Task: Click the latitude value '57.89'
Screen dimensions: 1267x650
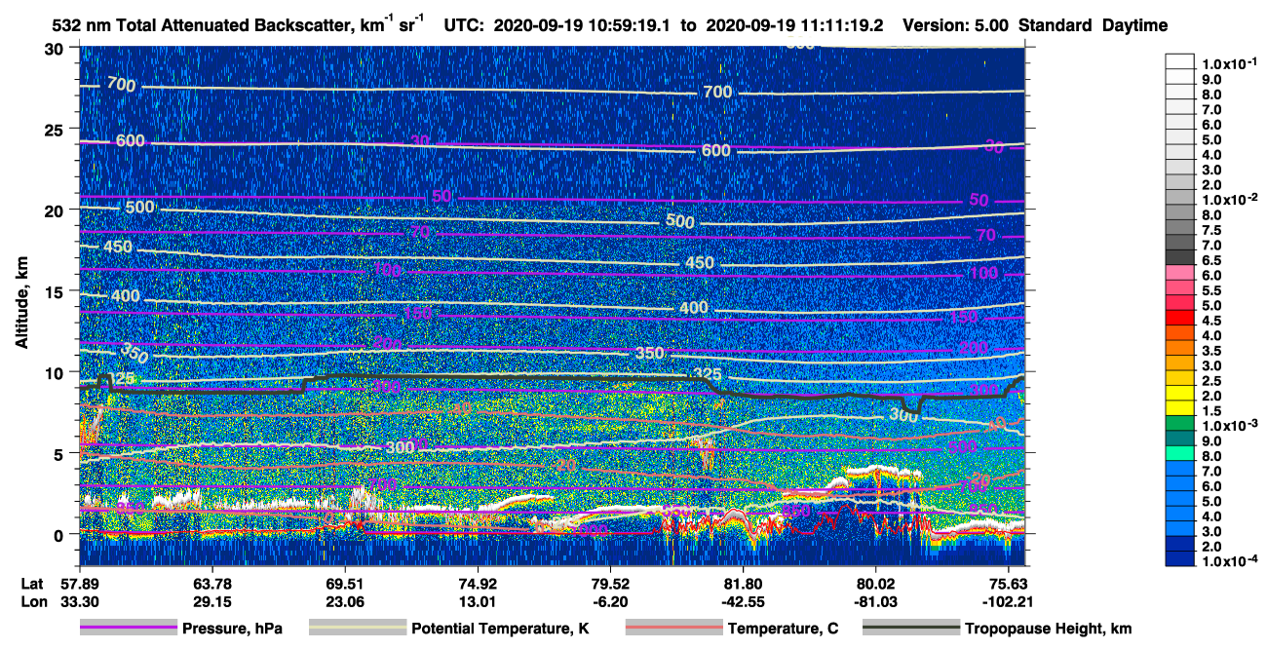Action: [78, 584]
